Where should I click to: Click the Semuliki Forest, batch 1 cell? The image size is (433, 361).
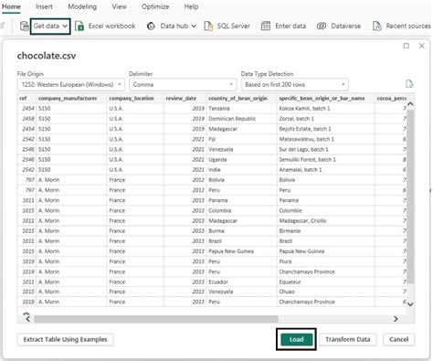pyautogui.click(x=326, y=160)
